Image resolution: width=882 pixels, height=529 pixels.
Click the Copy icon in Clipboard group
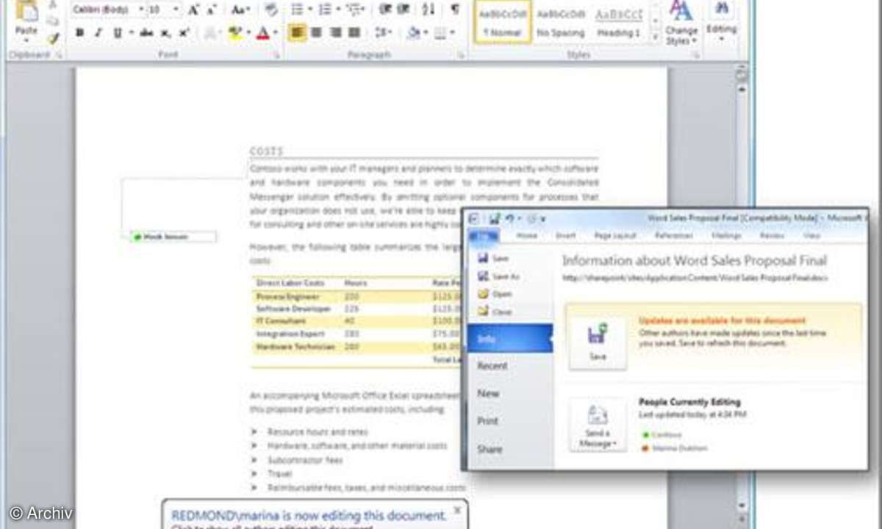[x=53, y=22]
